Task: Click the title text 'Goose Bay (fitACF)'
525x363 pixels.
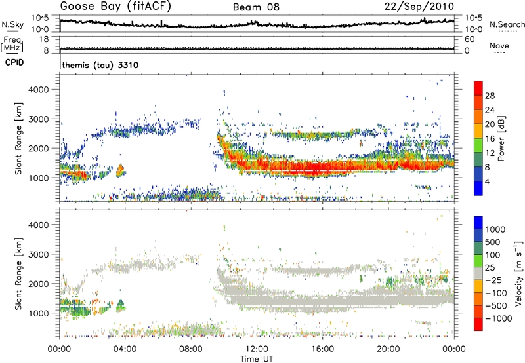Action: (x=115, y=7)
